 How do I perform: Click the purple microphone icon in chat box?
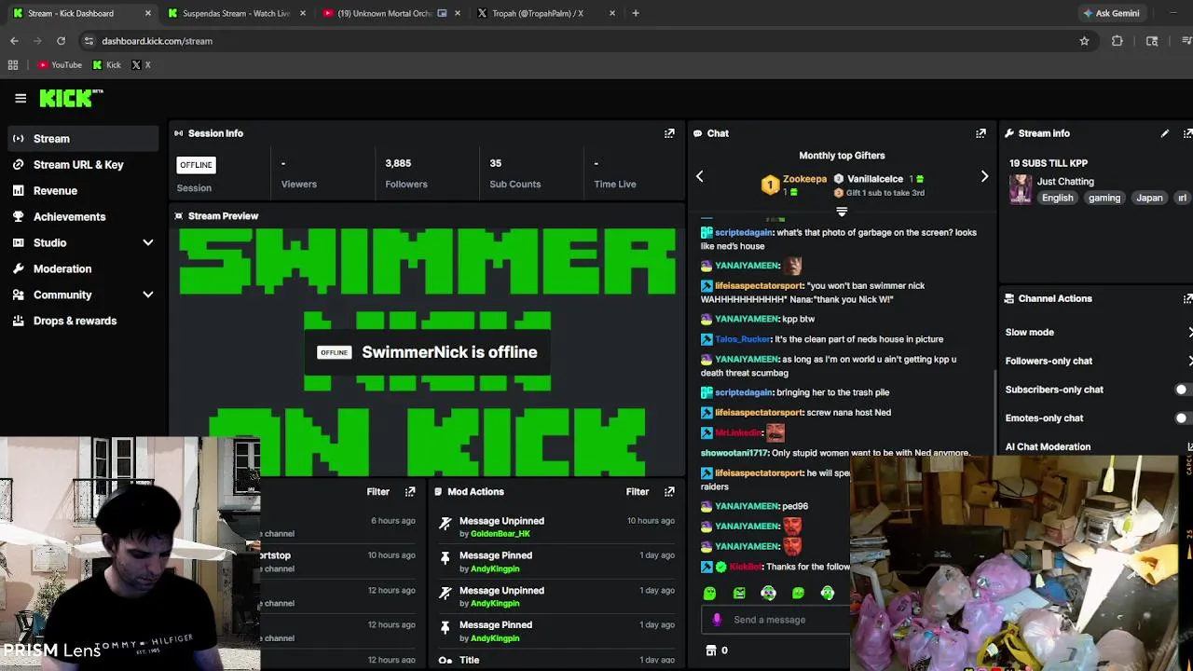pyautogui.click(x=717, y=620)
